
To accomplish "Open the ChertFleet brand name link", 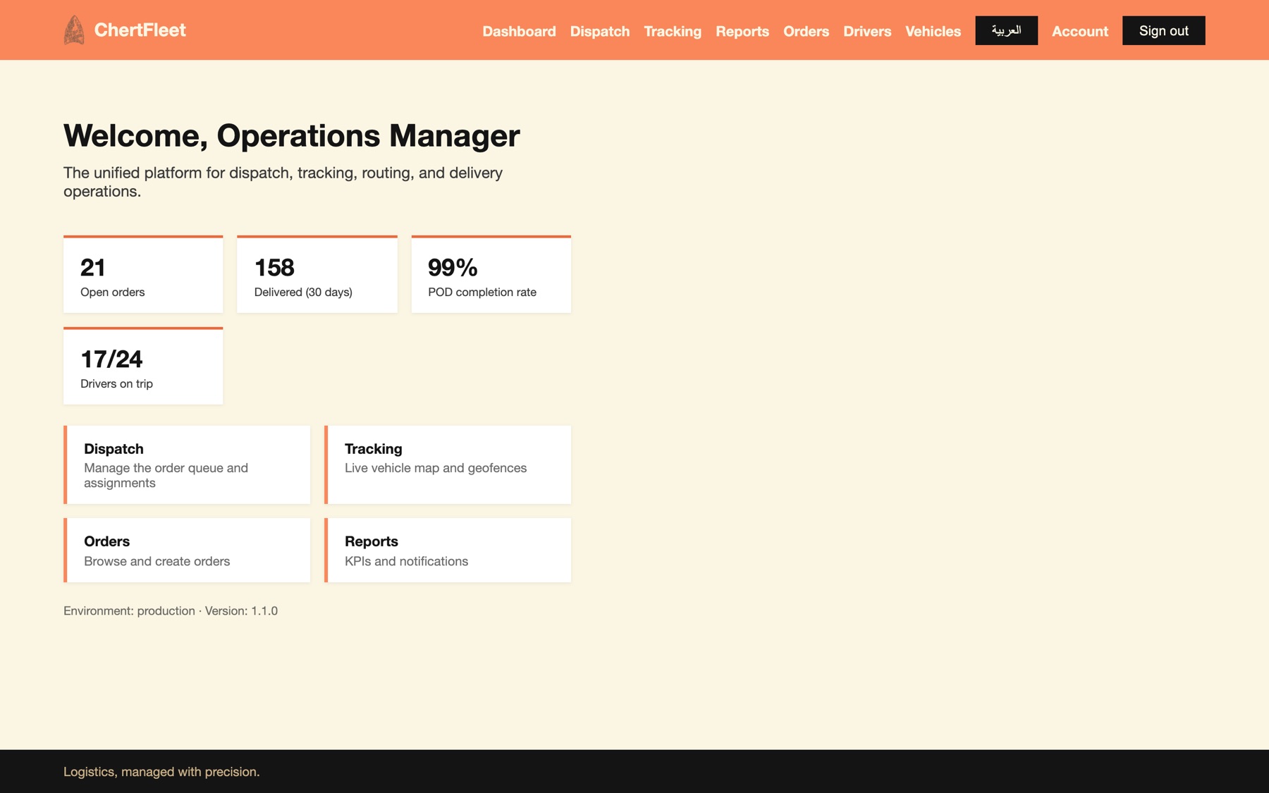I will [140, 30].
